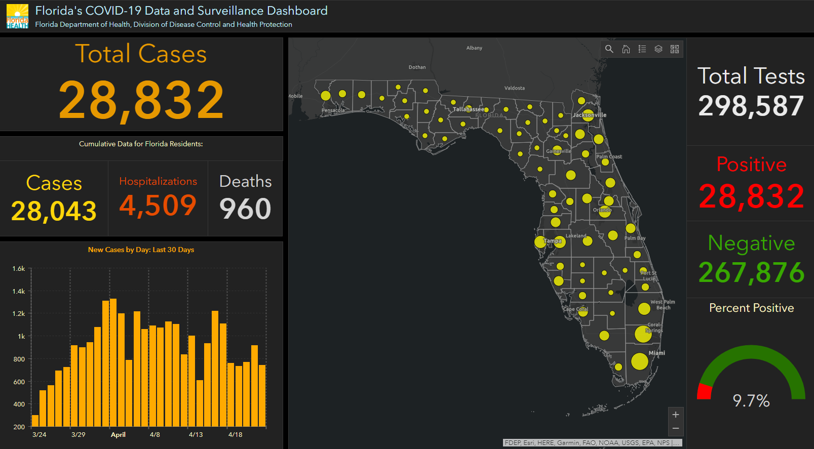Click the Valdosta map label
This screenshot has width=814, height=449.
click(x=515, y=88)
